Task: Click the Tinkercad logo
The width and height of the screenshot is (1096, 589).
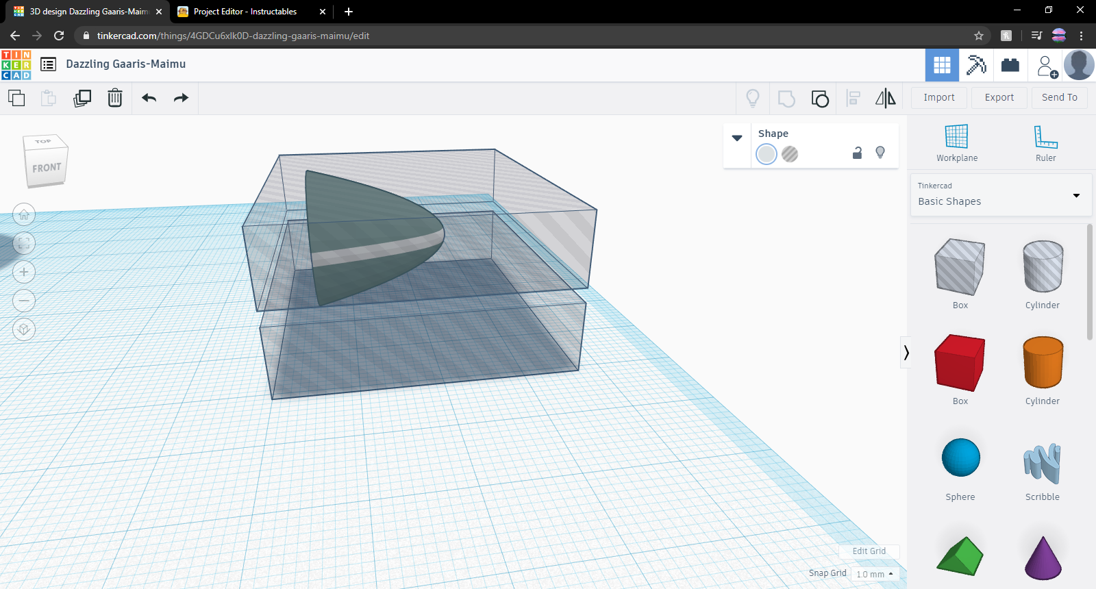Action: coord(16,65)
